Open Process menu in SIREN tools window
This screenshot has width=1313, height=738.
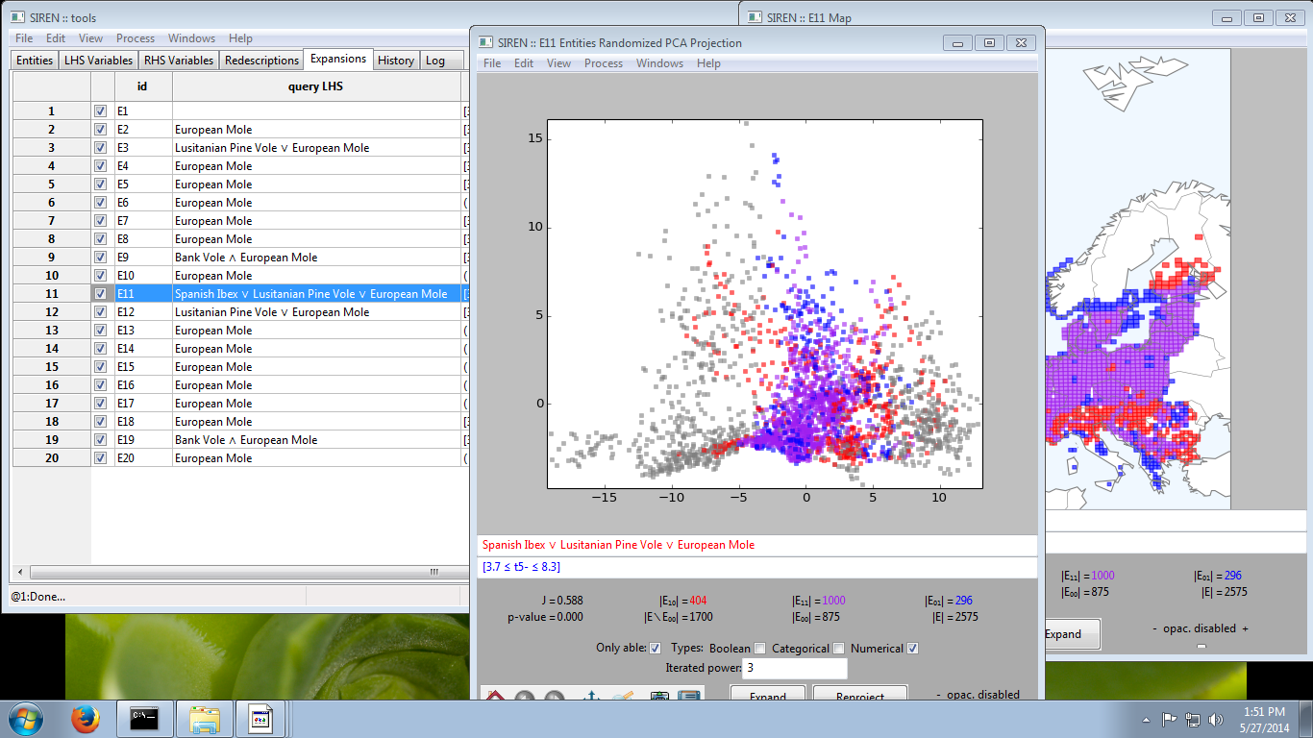tap(136, 38)
